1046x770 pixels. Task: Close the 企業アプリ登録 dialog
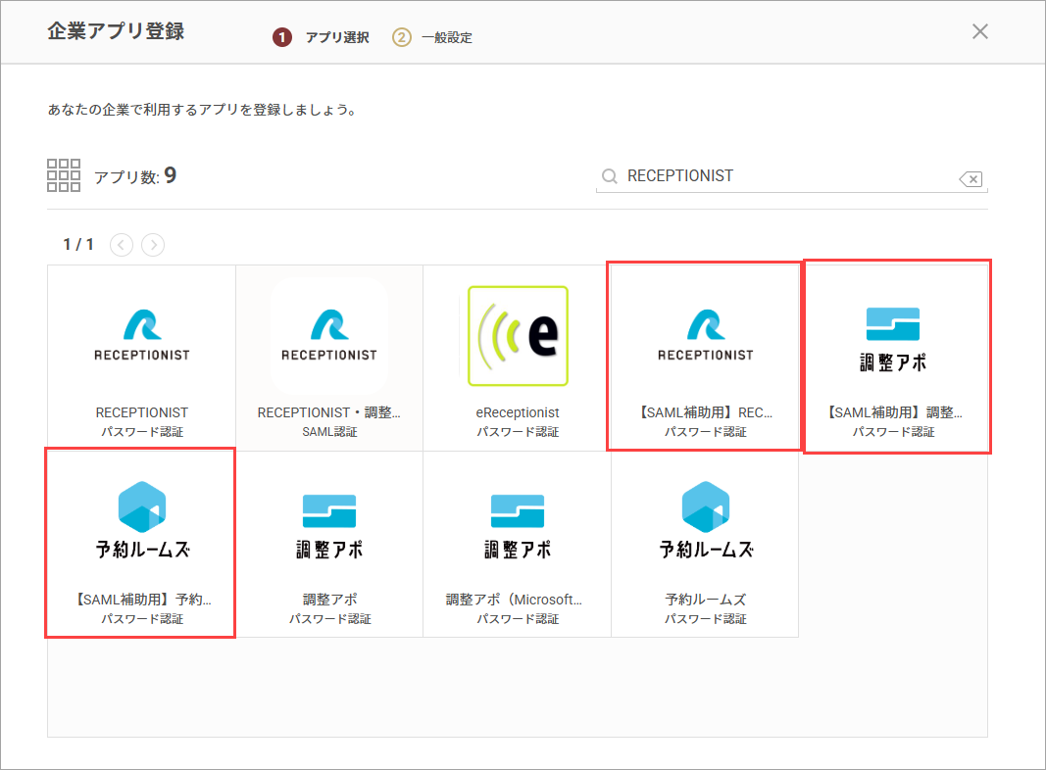(x=980, y=31)
